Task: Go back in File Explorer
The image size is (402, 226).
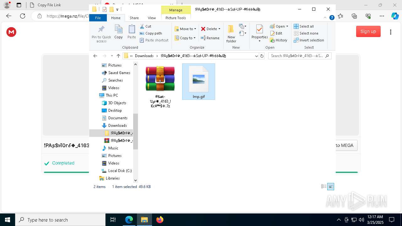Action: (95, 56)
